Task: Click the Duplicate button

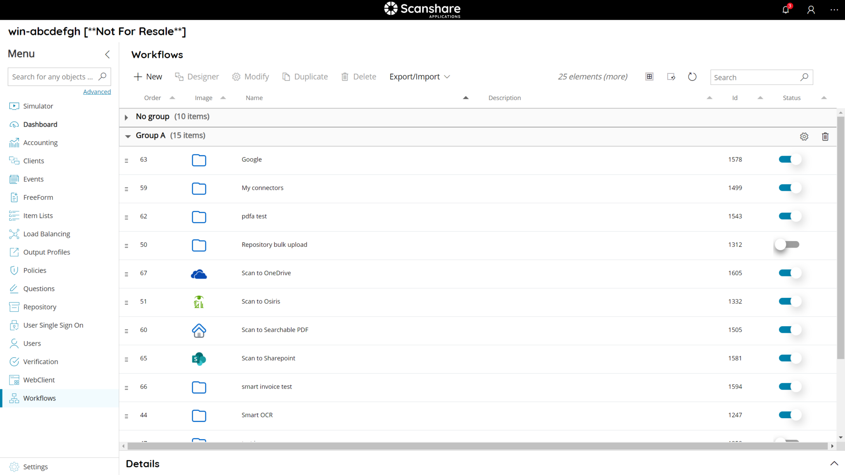Action: pos(305,77)
